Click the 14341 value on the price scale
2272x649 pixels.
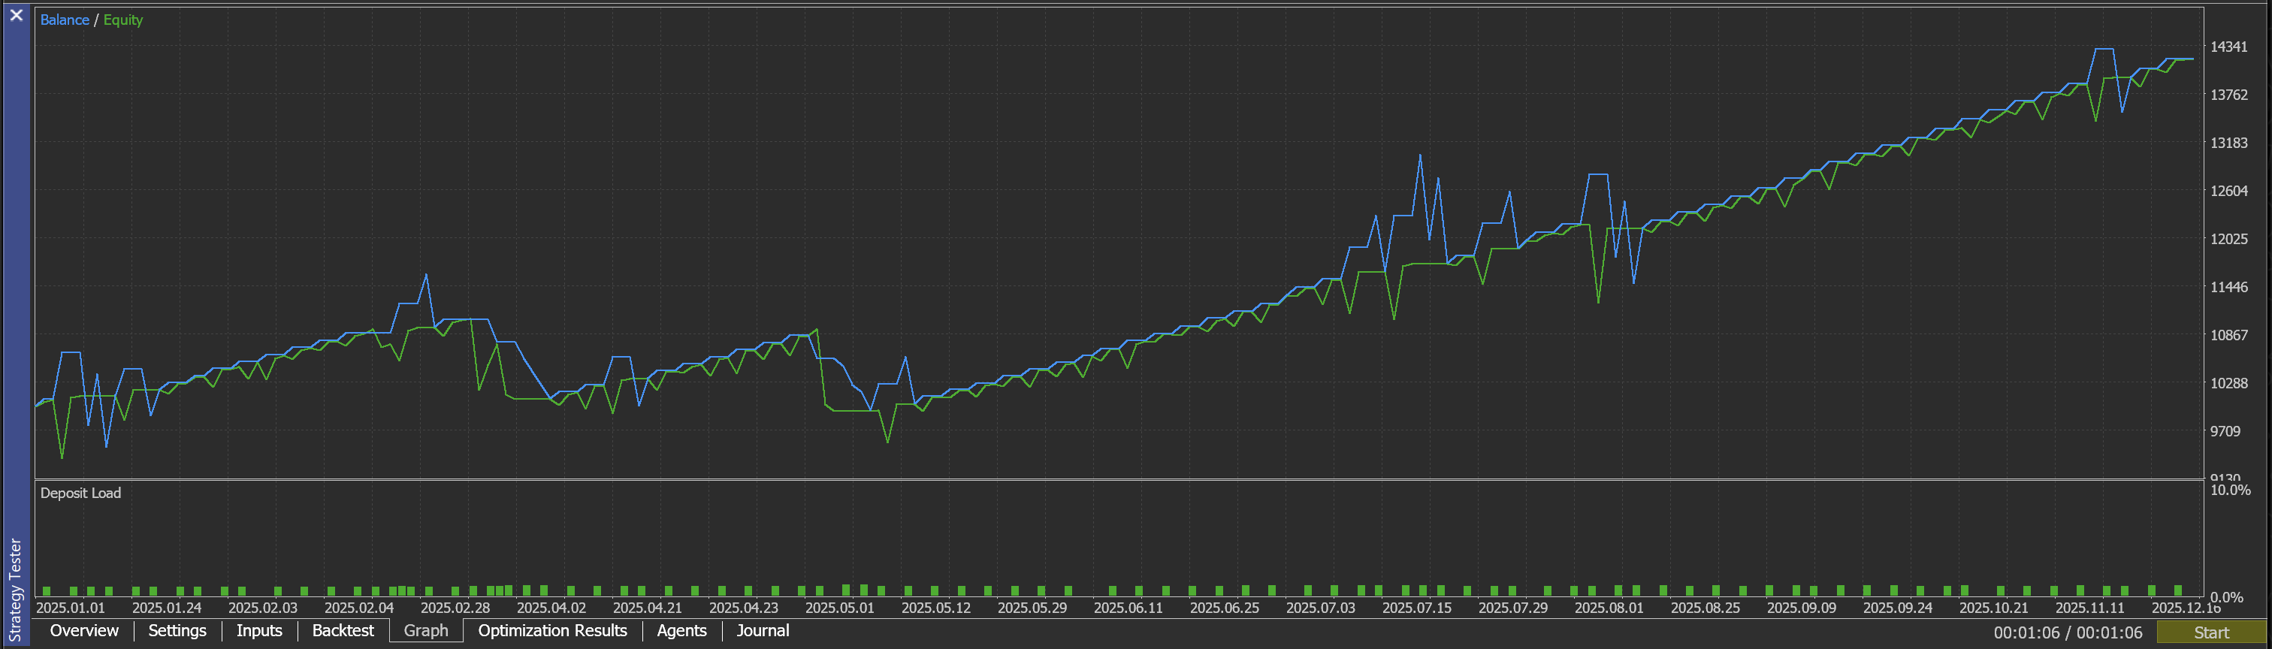click(x=2228, y=47)
